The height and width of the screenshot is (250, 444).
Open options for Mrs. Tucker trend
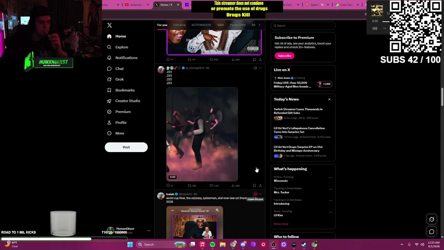coord(330,189)
